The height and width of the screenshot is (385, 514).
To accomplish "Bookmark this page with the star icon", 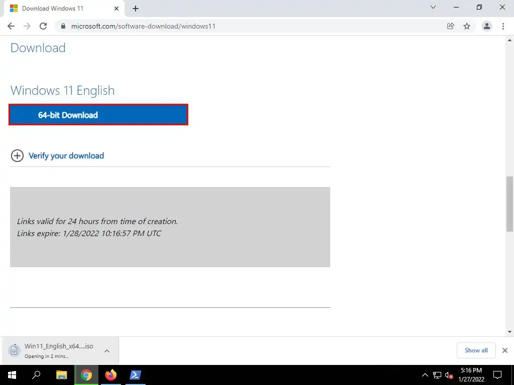I will pyautogui.click(x=467, y=26).
